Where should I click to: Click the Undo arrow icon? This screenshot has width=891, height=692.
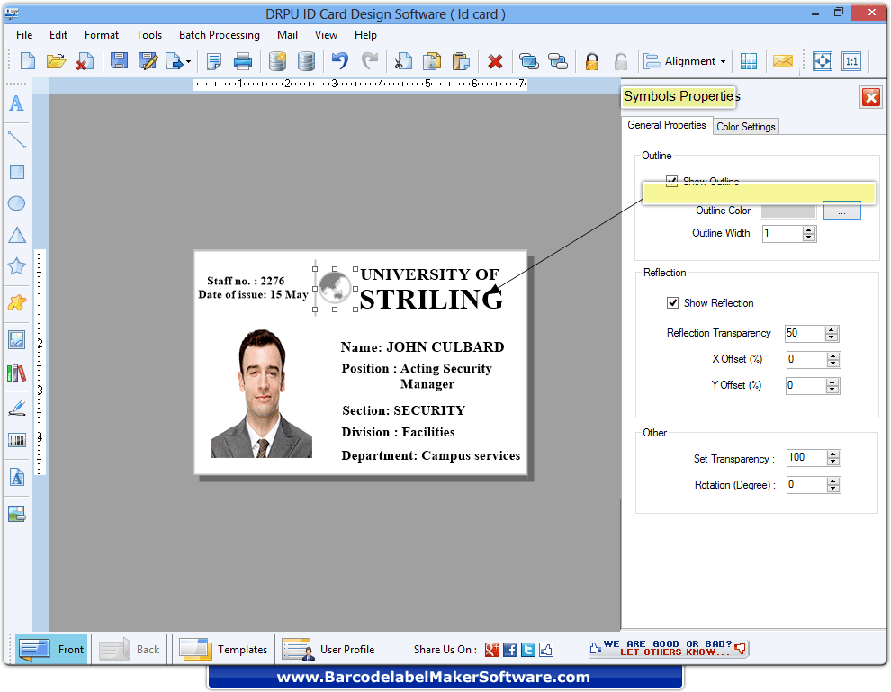pyautogui.click(x=340, y=61)
